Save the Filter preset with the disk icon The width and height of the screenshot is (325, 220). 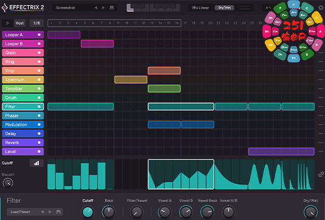click(x=58, y=212)
